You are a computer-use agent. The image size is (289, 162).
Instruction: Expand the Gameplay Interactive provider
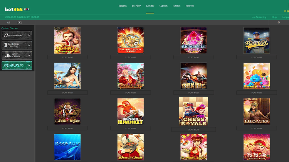pos(17,66)
